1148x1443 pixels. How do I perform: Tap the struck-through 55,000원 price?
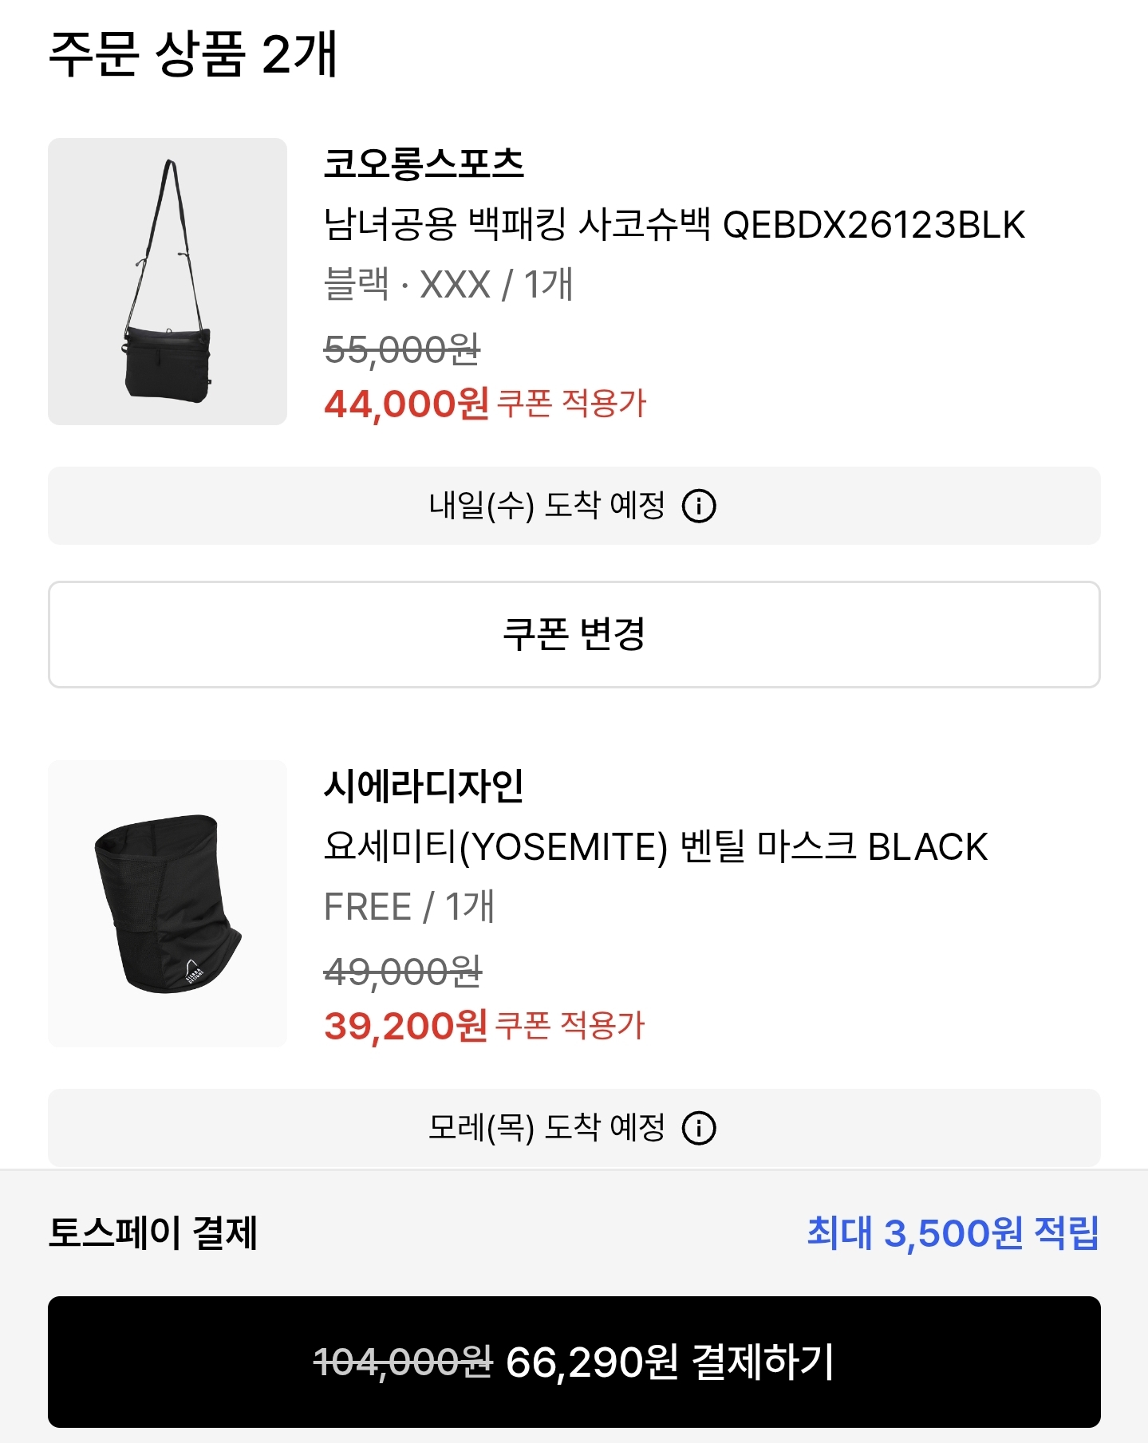pos(402,349)
